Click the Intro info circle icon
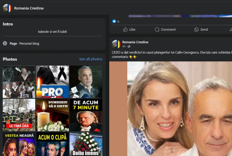 coord(5,43)
